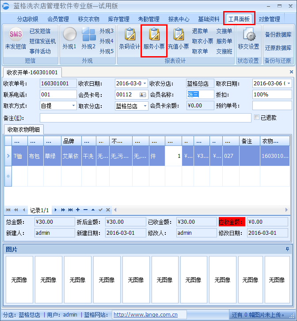Expand the 收衣日期 date dropdown
The height and width of the screenshot is (321, 297).
pyautogui.click(x=145, y=84)
